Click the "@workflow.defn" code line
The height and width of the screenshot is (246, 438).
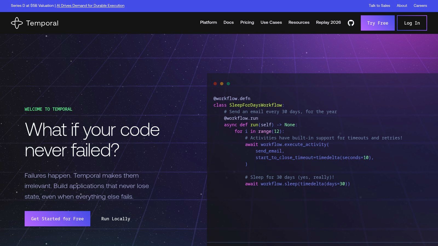click(x=232, y=98)
